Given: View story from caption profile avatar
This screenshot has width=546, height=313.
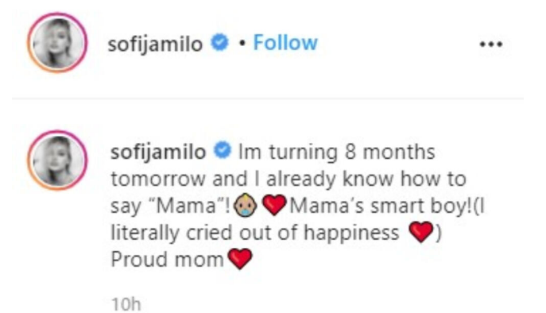Looking at the screenshot, I should (x=57, y=160).
